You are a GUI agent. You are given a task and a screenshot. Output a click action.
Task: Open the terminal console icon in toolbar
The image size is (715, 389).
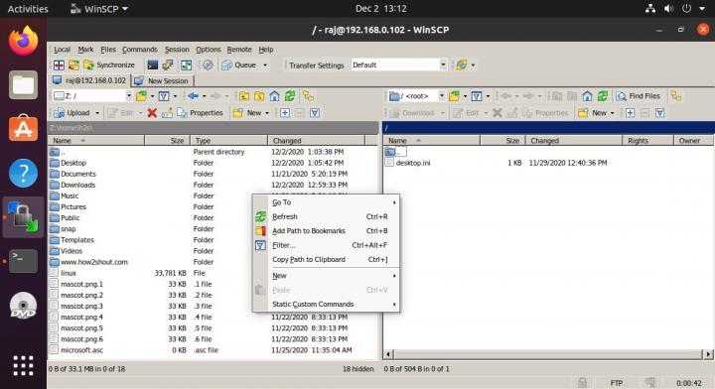pyautogui.click(x=153, y=65)
